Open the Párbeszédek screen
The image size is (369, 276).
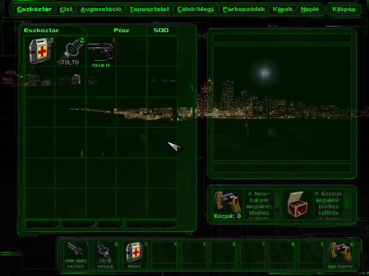(243, 9)
